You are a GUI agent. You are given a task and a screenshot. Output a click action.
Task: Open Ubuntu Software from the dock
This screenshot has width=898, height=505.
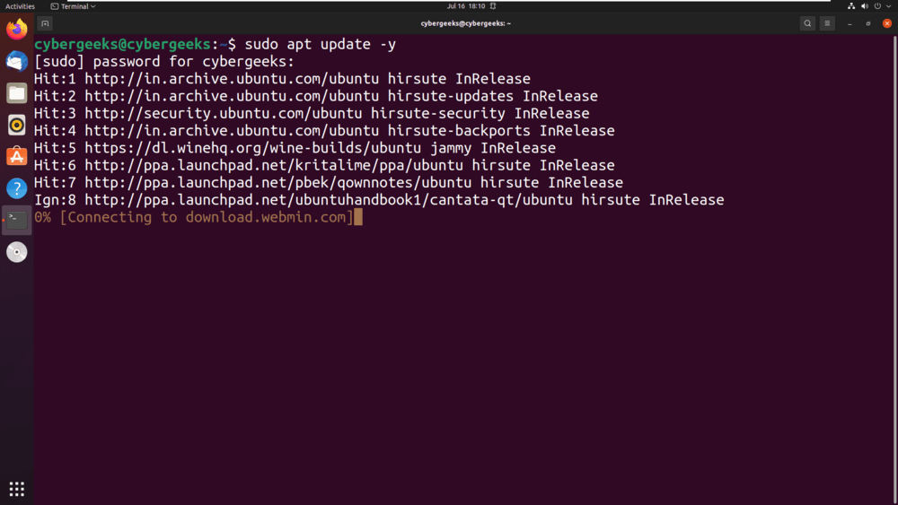coord(16,156)
